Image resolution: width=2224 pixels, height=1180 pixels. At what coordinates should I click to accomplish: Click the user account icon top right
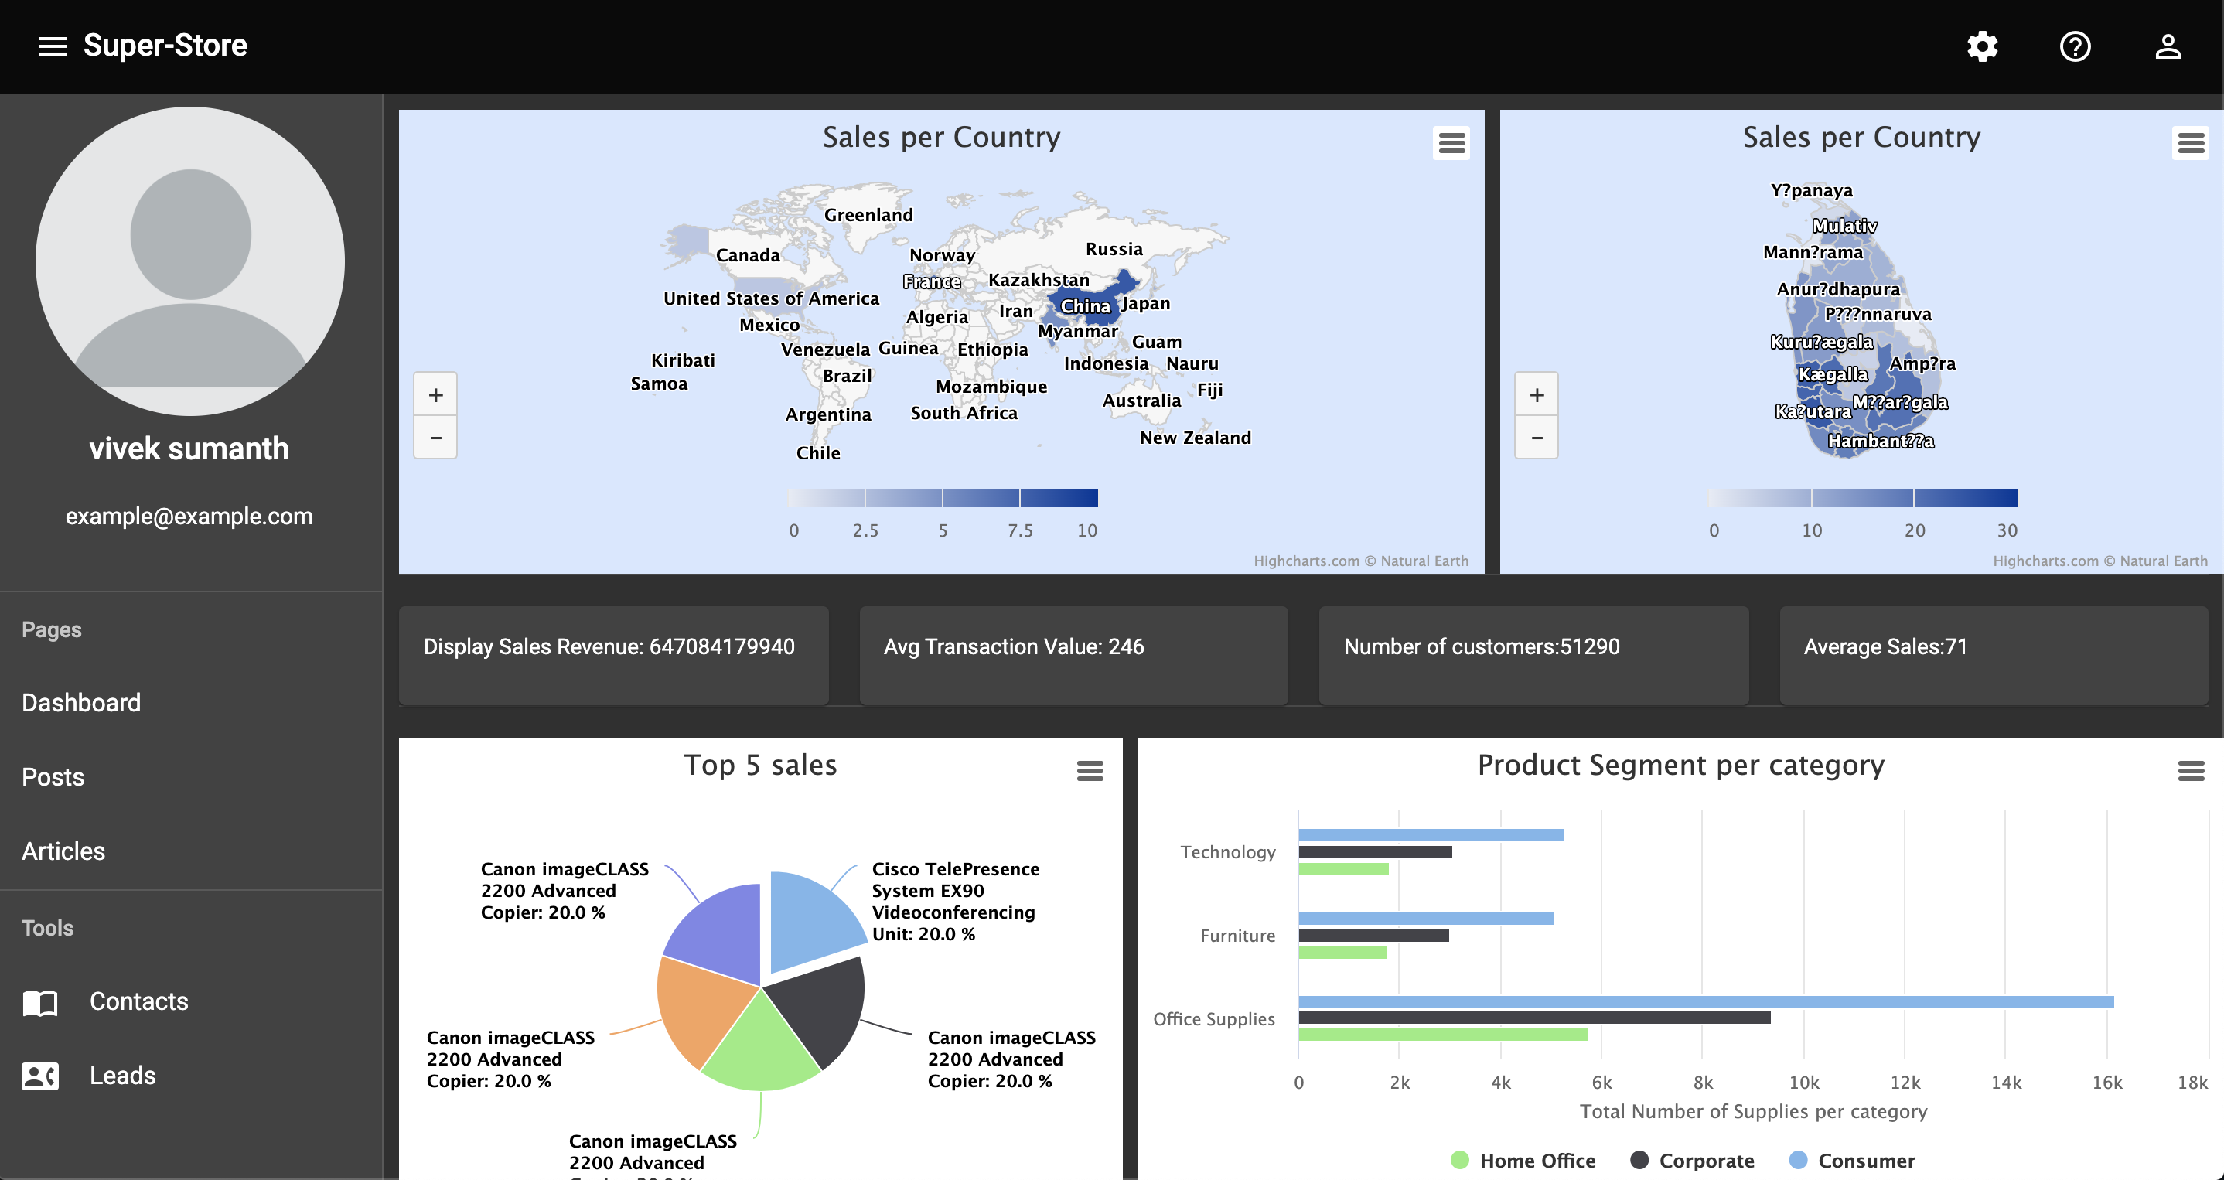[2168, 46]
